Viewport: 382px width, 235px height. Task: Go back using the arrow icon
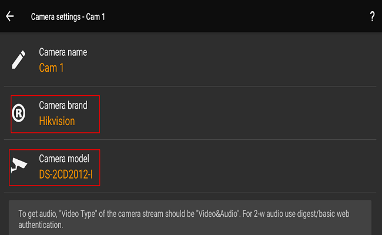[10, 16]
